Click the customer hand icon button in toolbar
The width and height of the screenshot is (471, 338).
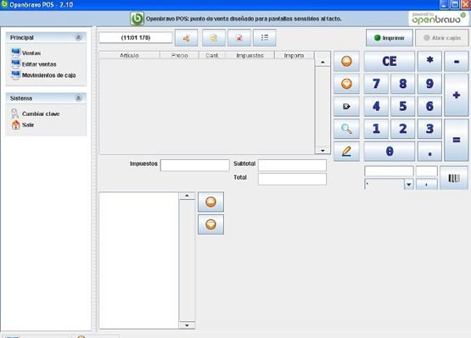pyautogui.click(x=186, y=38)
